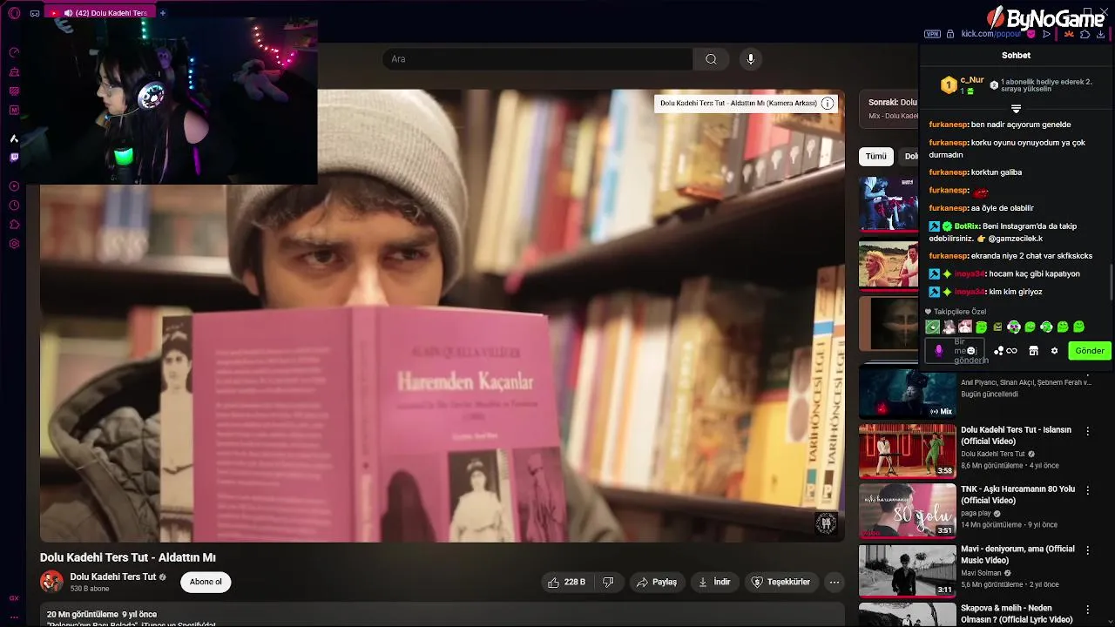This screenshot has height=627, width=1115.
Task: Send chat message with Gönder button
Action: coord(1090,351)
